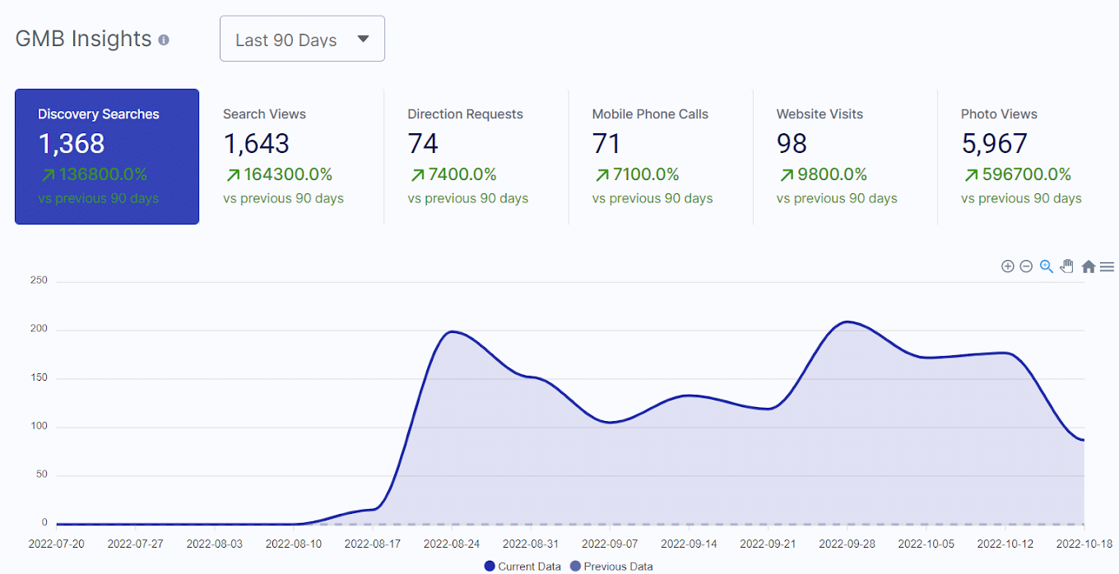The image size is (1119, 574).
Task: Select the magnifier selection zoom tool
Action: tap(1047, 266)
